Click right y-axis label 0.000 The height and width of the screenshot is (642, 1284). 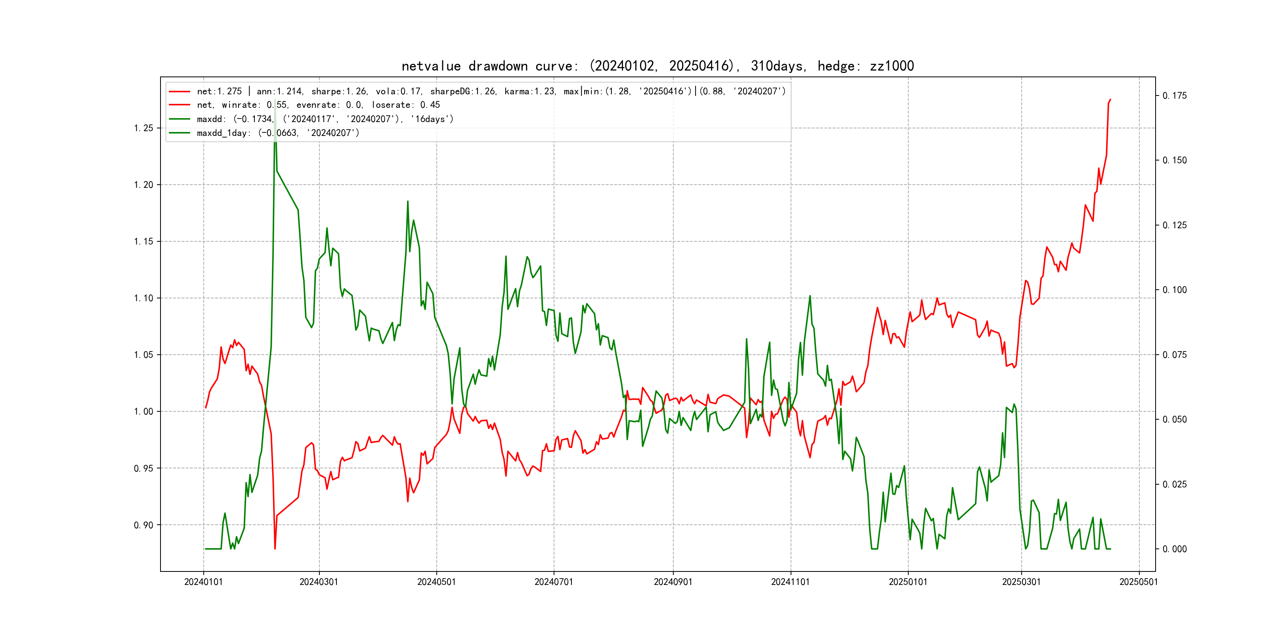coord(1174,549)
